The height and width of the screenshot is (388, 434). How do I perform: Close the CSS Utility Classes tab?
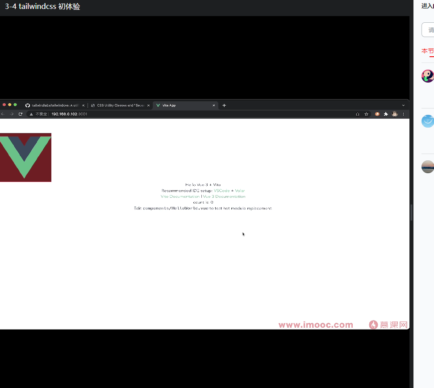coord(148,105)
